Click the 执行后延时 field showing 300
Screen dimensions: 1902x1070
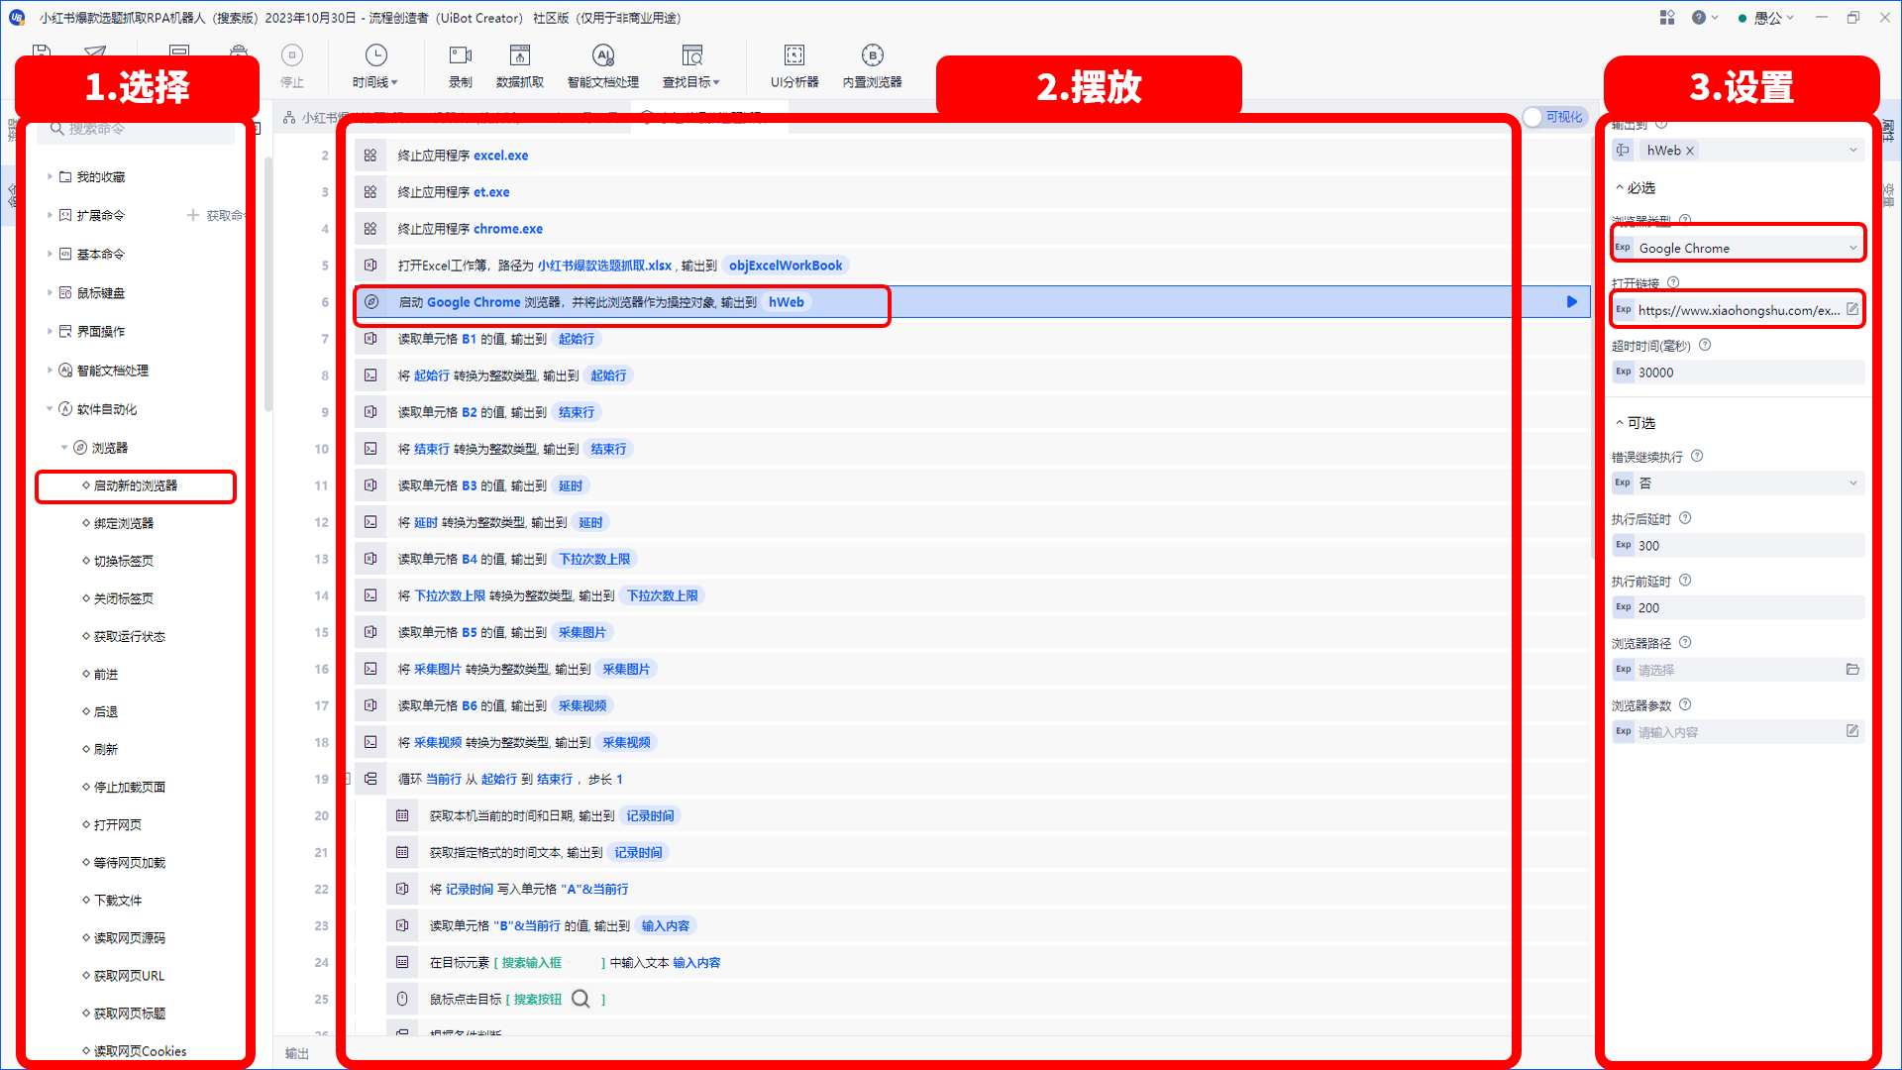tap(1739, 546)
